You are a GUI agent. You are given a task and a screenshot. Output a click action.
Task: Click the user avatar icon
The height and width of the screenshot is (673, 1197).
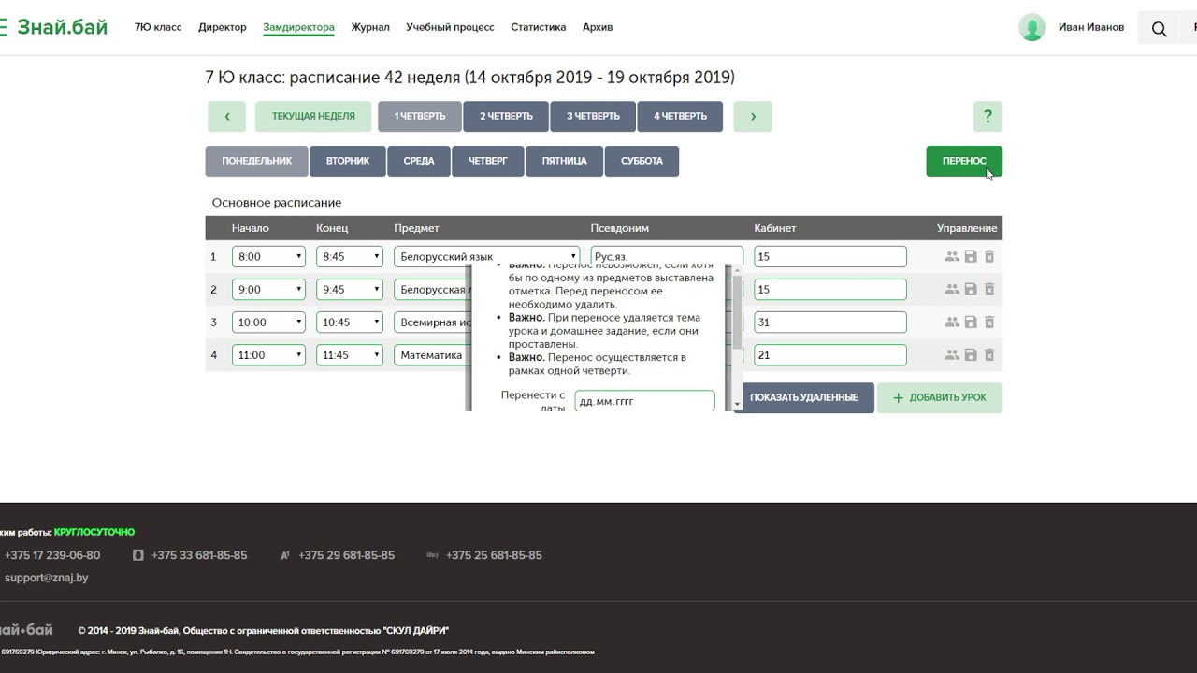pos(1032,27)
